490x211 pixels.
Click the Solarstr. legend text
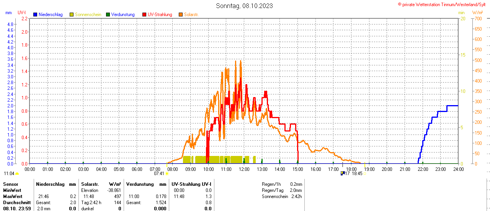tap(191, 15)
